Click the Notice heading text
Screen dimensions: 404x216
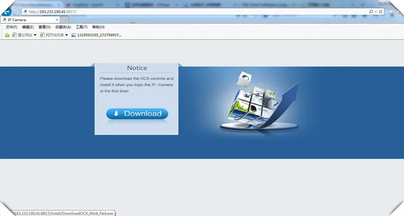pos(137,68)
